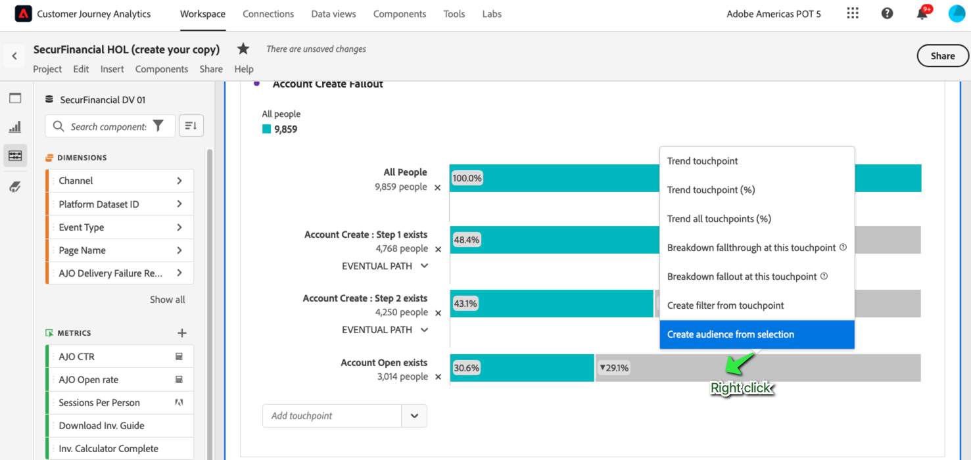
Task: Remove the Account Create Step 2 touchpoint
Action: click(438, 313)
